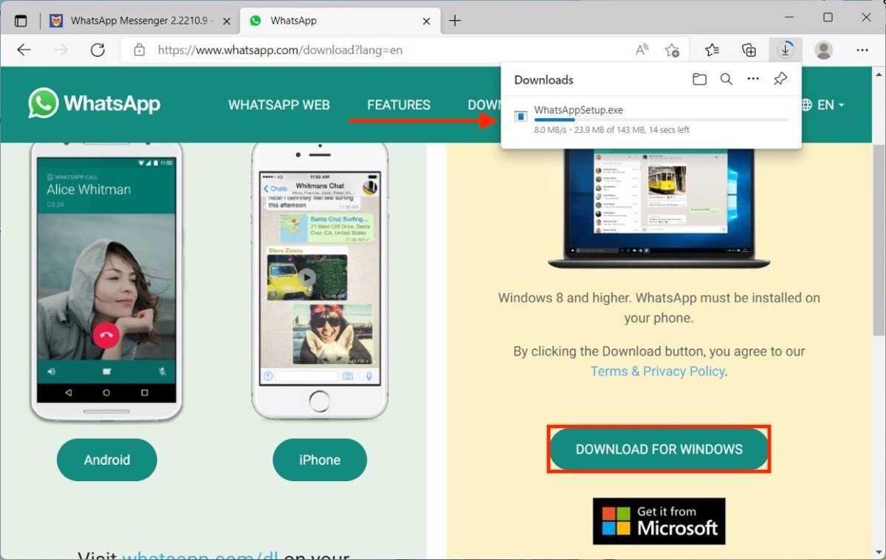Viewport: 886px width, 560px height.
Task: Open More options in Downloads panel
Action: click(x=753, y=80)
